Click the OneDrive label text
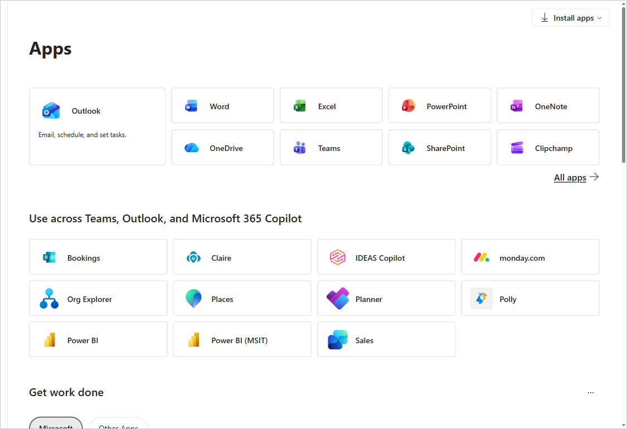The width and height of the screenshot is (627, 429). (x=226, y=148)
